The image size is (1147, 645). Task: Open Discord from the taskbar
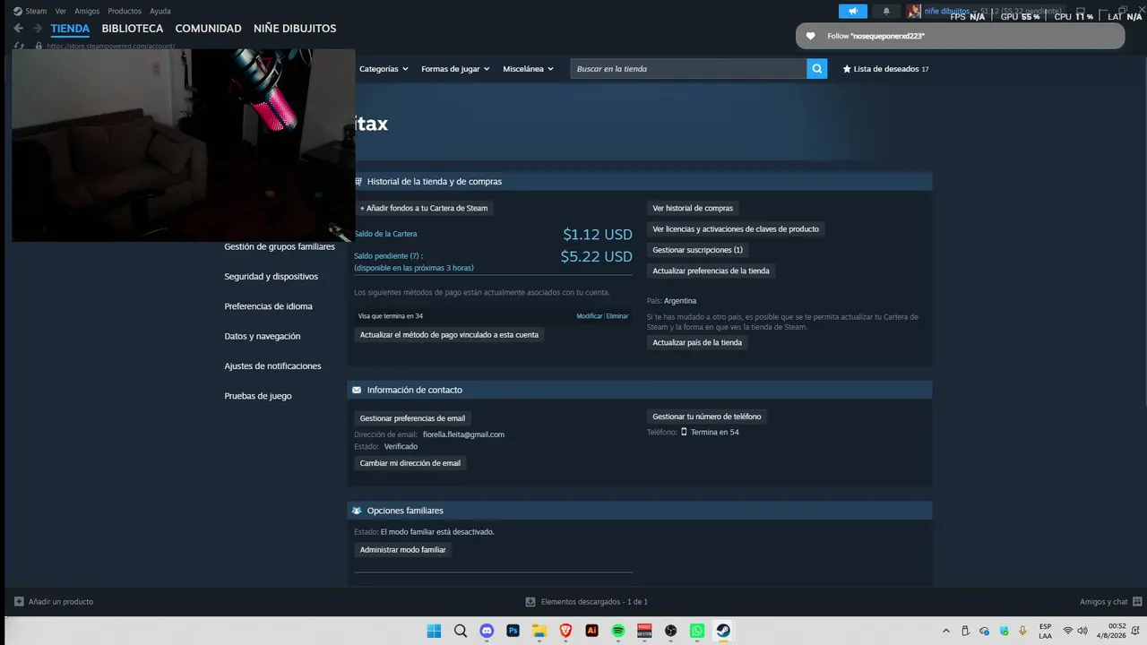click(x=487, y=631)
